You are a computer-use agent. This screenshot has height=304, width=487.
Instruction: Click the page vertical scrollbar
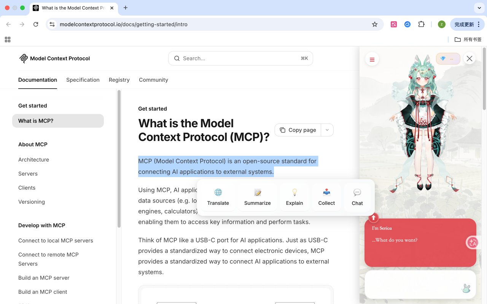coord(484,78)
